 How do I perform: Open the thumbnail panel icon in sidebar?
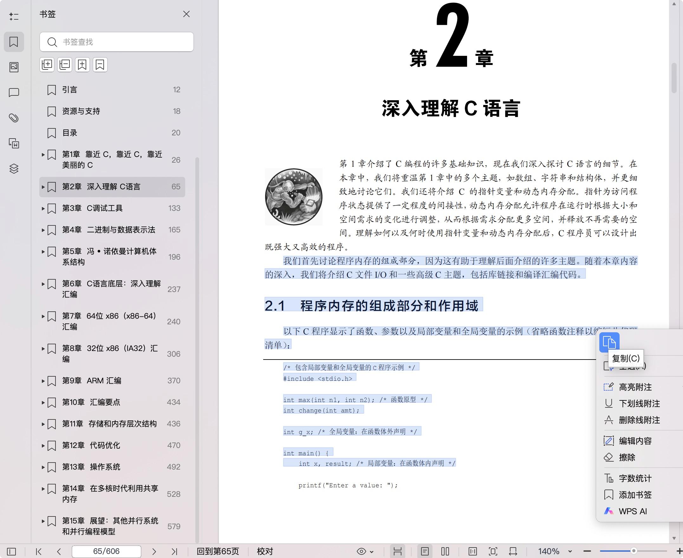(x=14, y=67)
